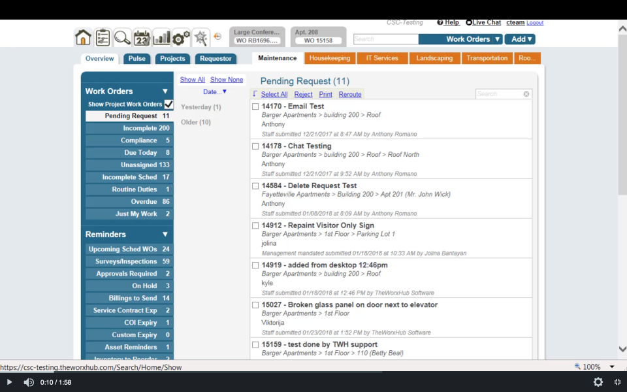Screen dimensions: 627x392
Task: Open the Incomplete 200 work orders list
Action: (129, 128)
